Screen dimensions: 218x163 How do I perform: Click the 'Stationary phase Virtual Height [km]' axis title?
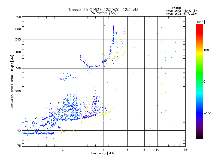12,82
